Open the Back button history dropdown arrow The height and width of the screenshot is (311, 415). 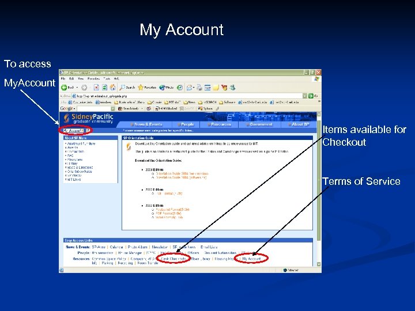[x=77, y=88]
